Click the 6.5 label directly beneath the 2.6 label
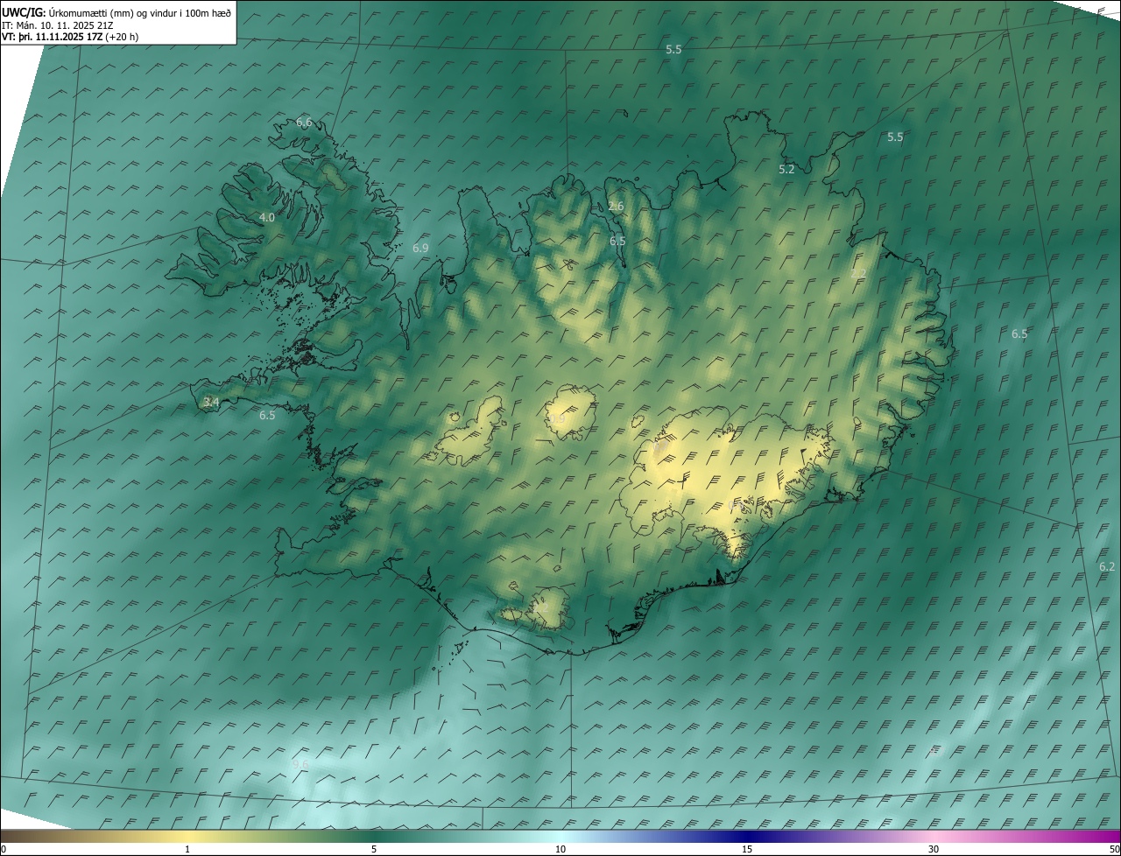Viewport: 1121px width, 856px height. pos(617,241)
